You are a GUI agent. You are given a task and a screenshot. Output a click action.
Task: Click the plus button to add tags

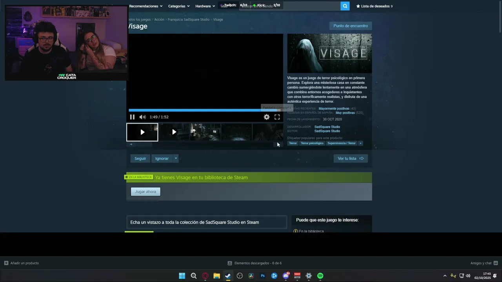[360, 143]
